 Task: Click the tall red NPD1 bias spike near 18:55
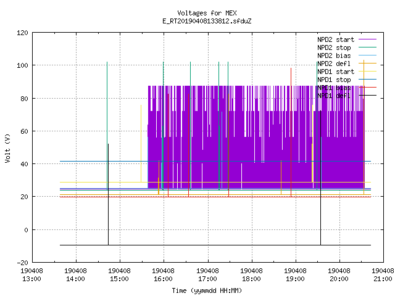[x=291, y=132]
